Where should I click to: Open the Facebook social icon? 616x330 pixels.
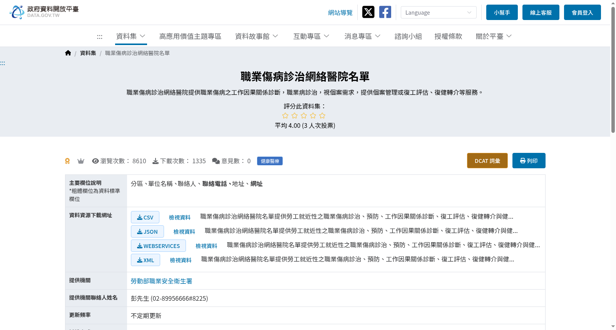(x=385, y=12)
